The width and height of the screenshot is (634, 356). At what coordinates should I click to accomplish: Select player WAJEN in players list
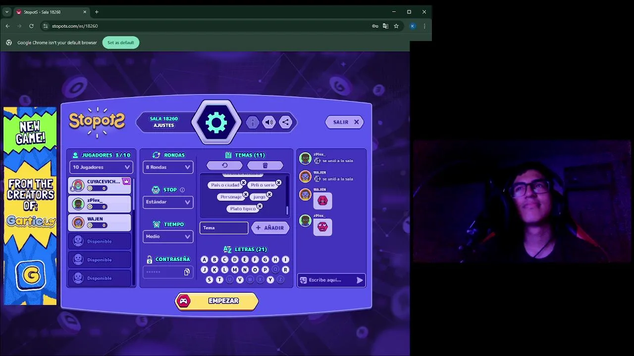coord(100,222)
